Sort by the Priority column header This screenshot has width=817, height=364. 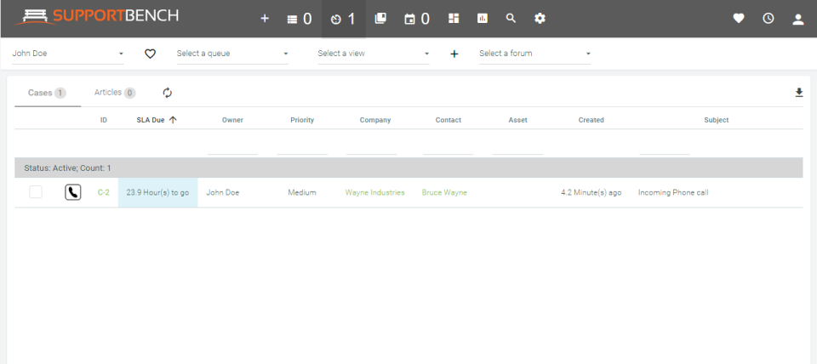click(x=302, y=120)
